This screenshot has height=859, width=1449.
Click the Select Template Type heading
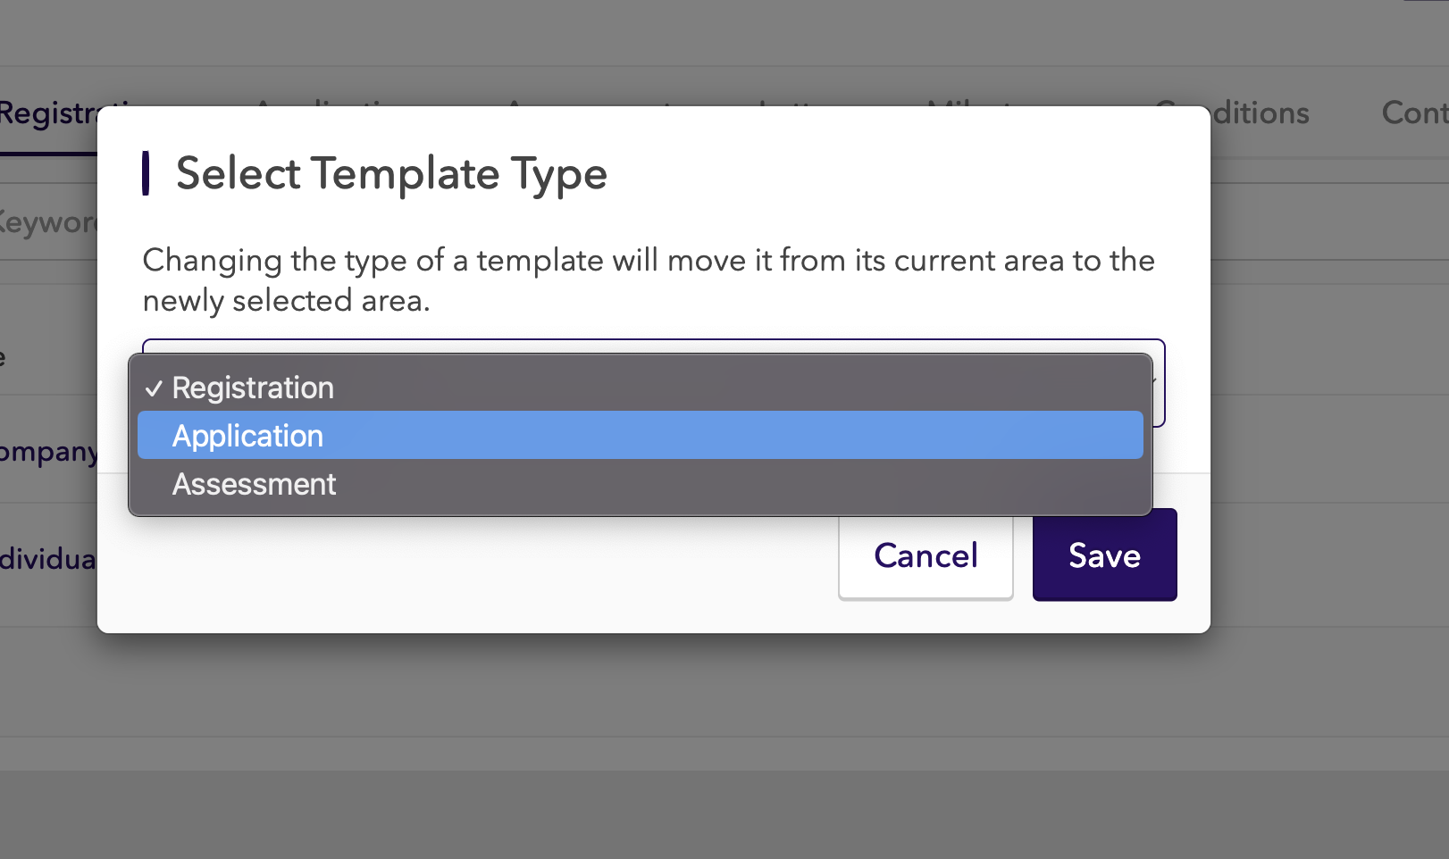click(x=391, y=173)
